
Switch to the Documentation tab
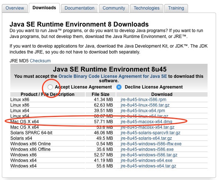pos(79,8)
